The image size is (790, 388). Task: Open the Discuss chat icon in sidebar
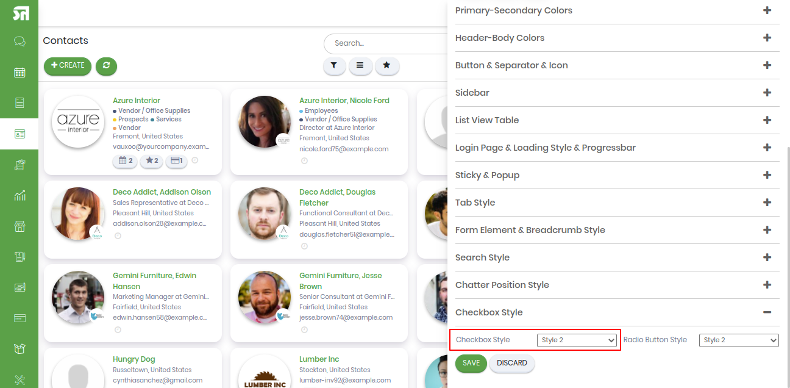click(x=20, y=41)
